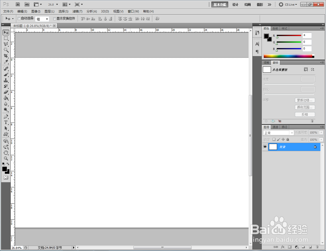Select the Paint Bucket tool
Screen dimensions: 326x251
[x=6, y=98]
